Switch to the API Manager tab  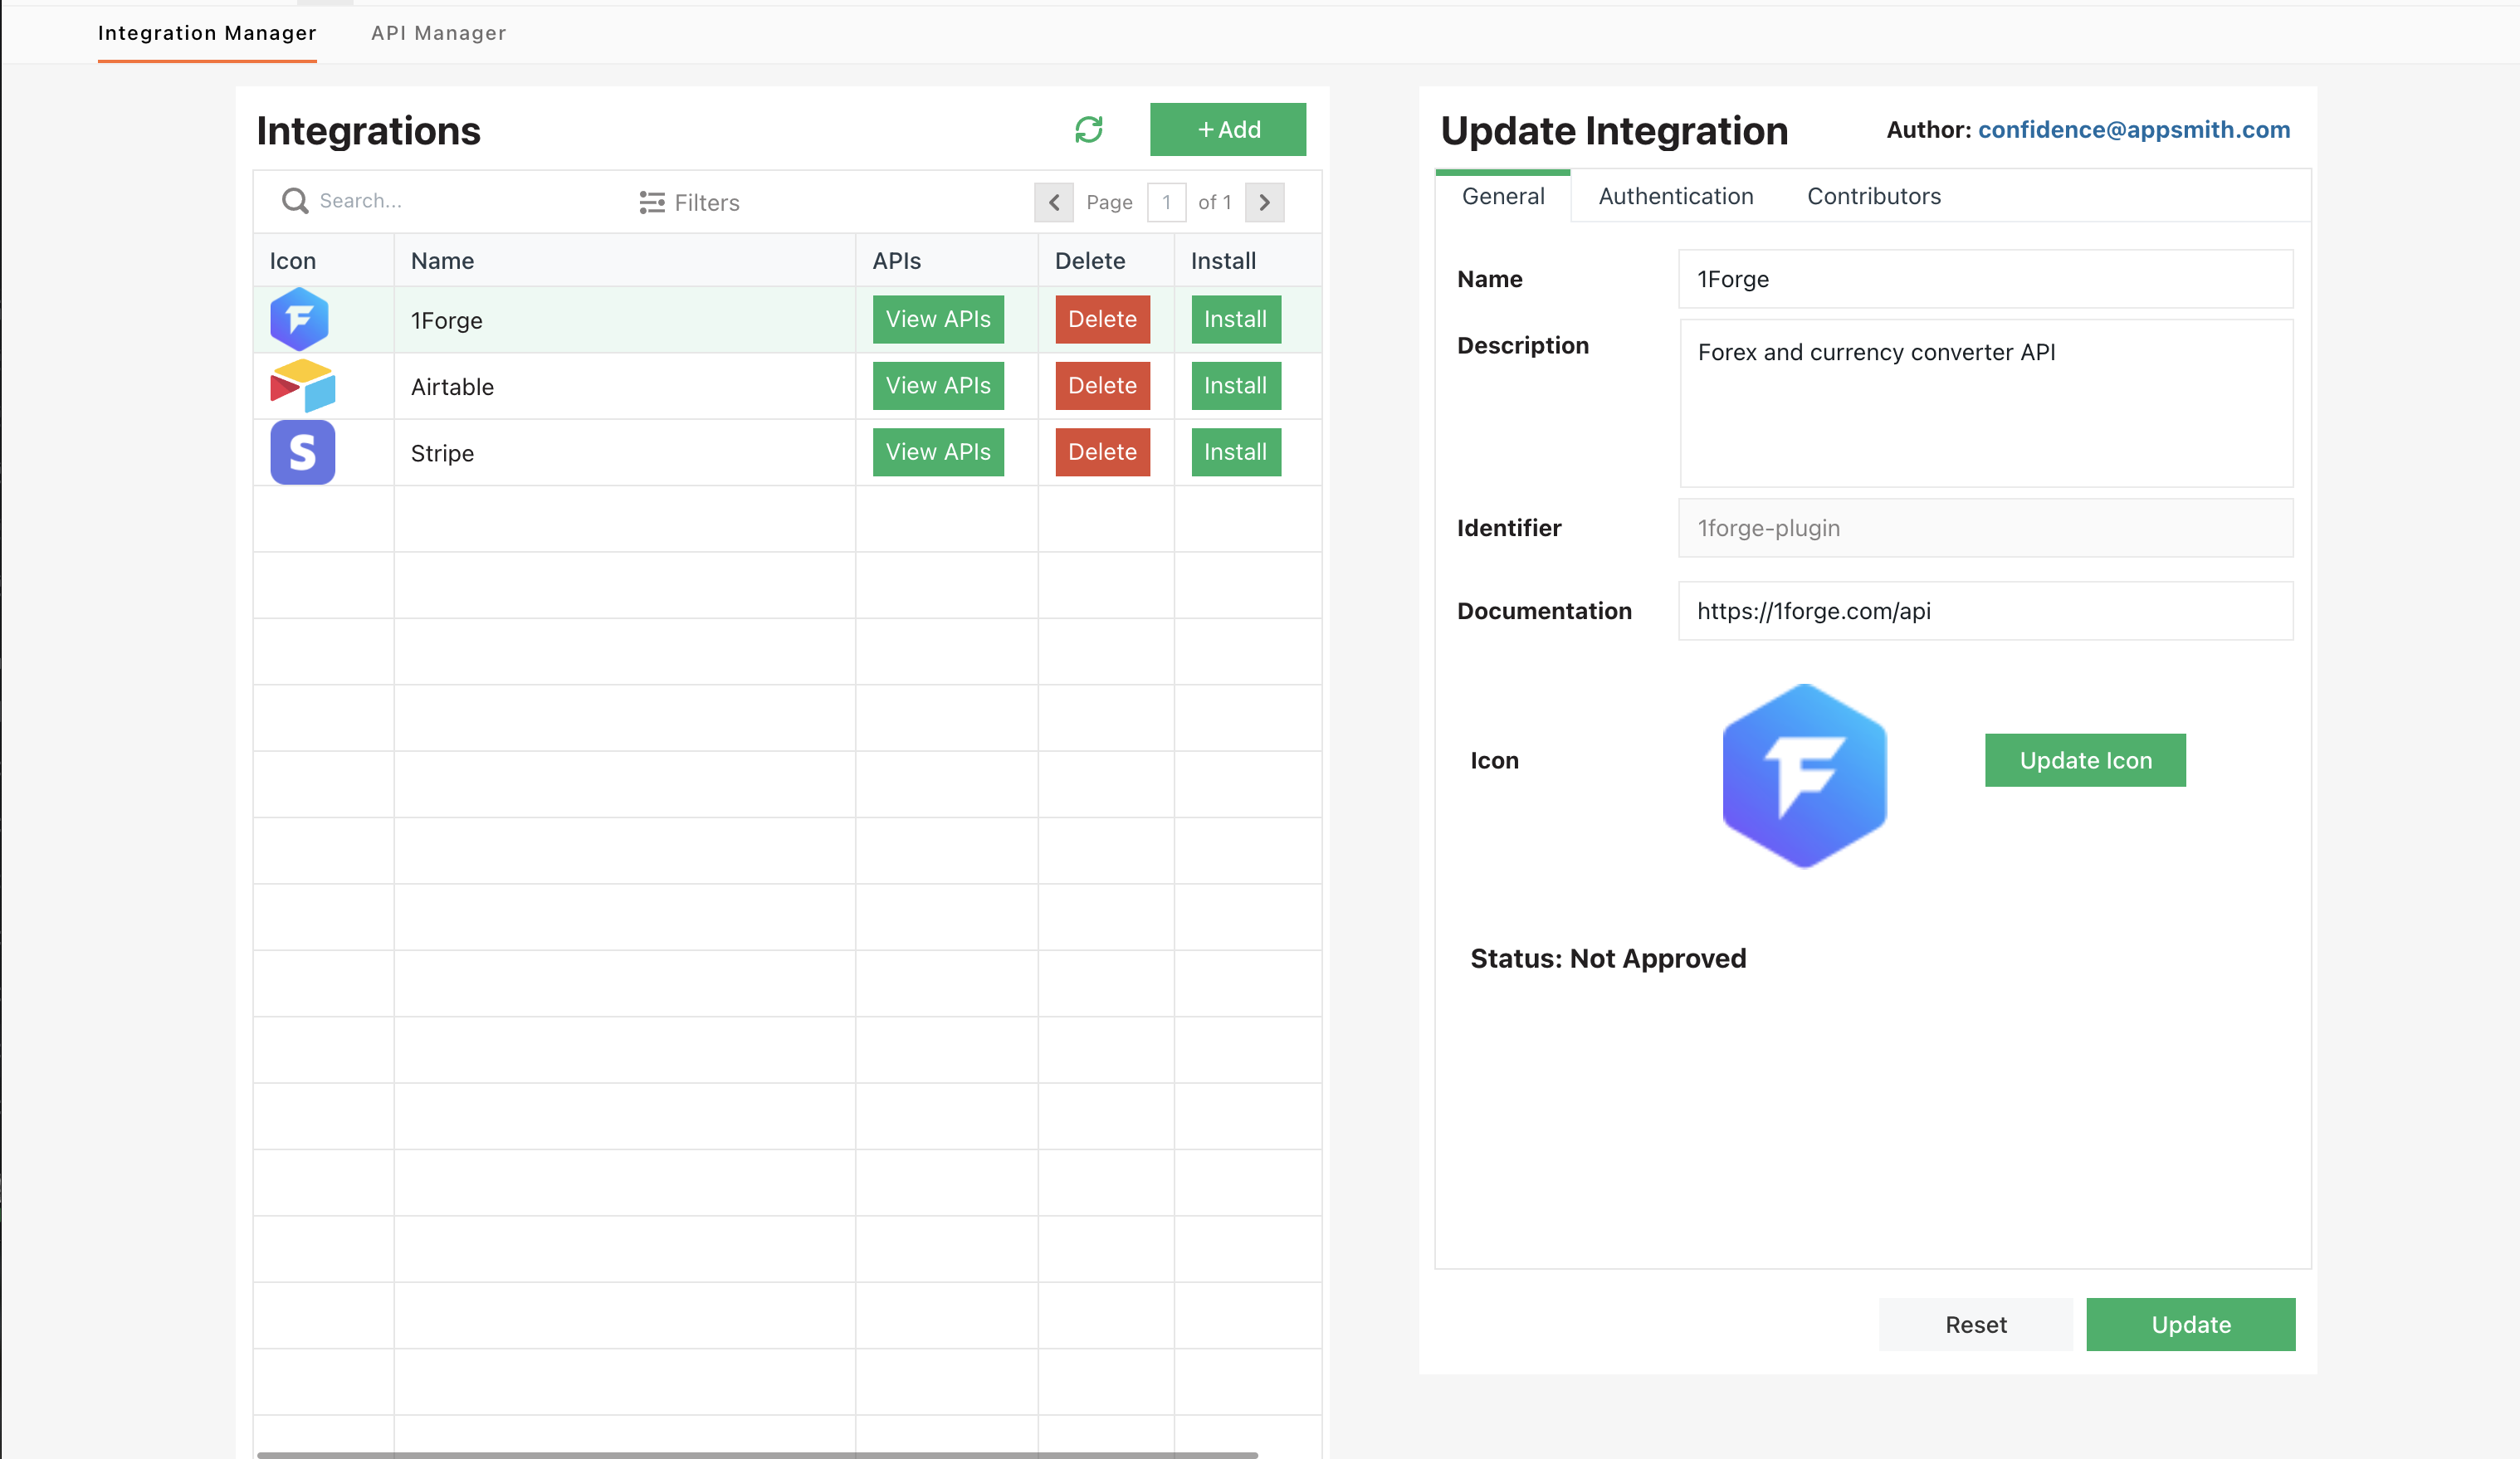438,33
